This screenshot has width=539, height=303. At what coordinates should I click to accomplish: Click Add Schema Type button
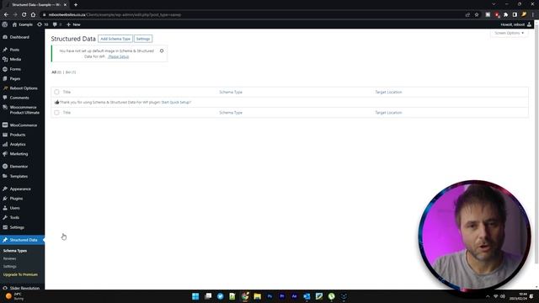[x=115, y=39]
